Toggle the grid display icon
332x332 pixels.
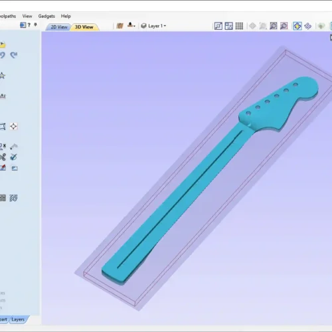click(x=239, y=26)
